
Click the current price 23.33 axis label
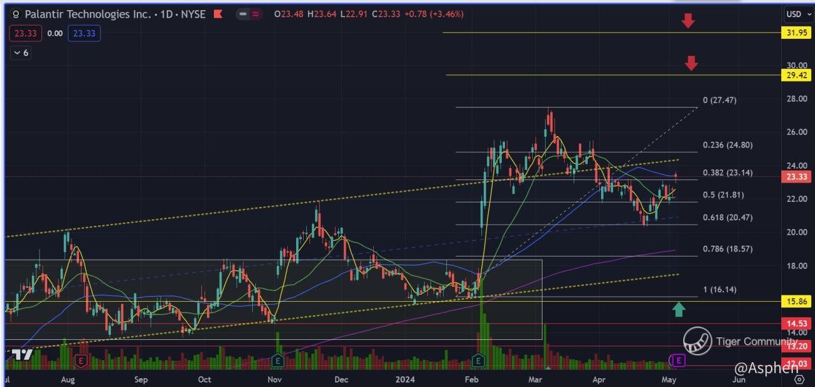797,177
